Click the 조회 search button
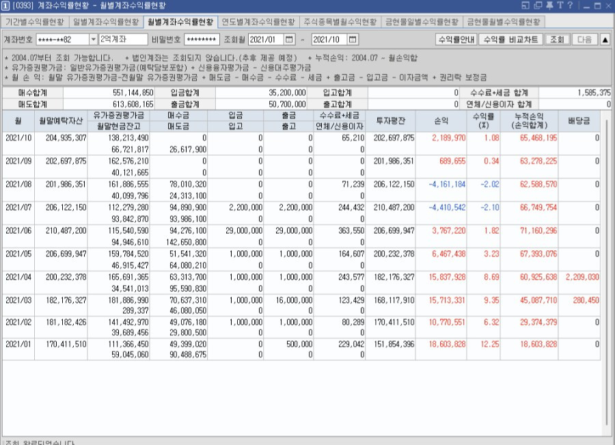This screenshot has width=615, height=445. coord(557,39)
